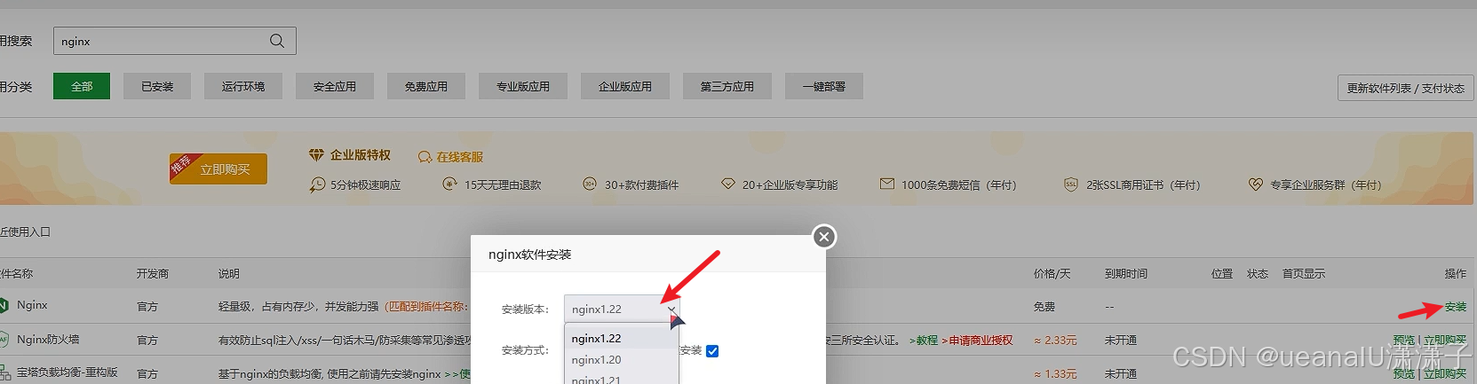This screenshot has width=1477, height=384.
Task: Click the 专享企业服务群 heart icon
Action: point(1255,184)
